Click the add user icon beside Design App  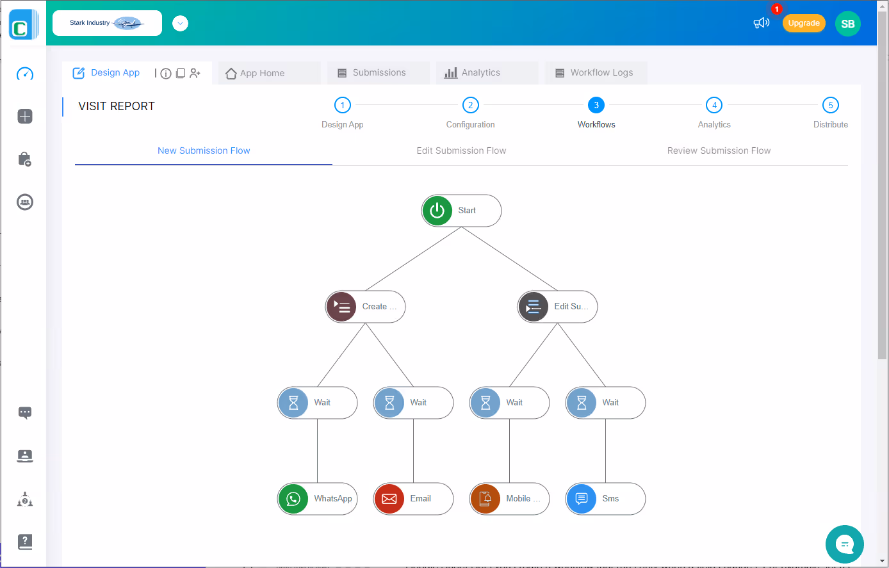[x=195, y=74]
